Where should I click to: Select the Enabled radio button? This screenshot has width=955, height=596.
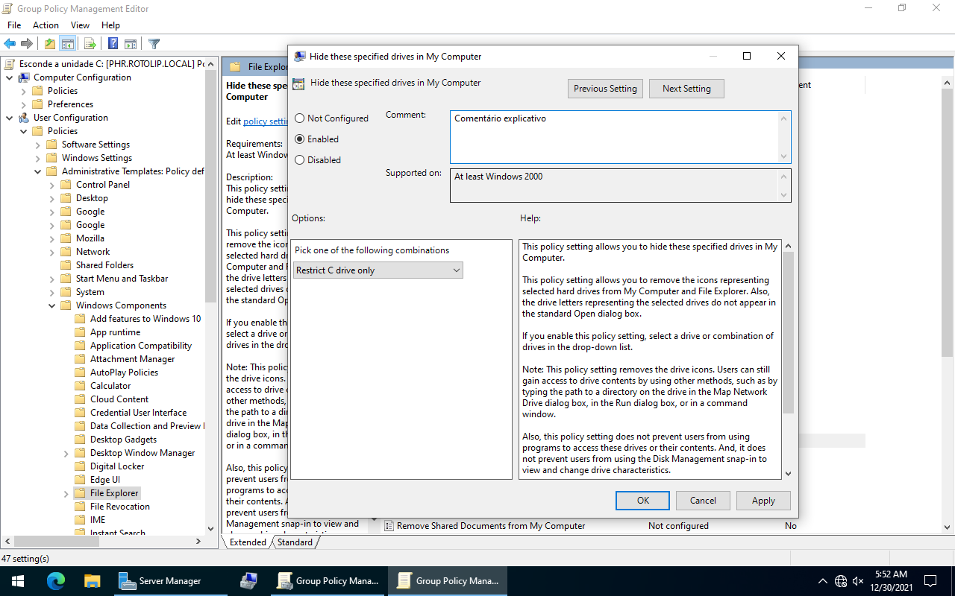[x=299, y=139]
